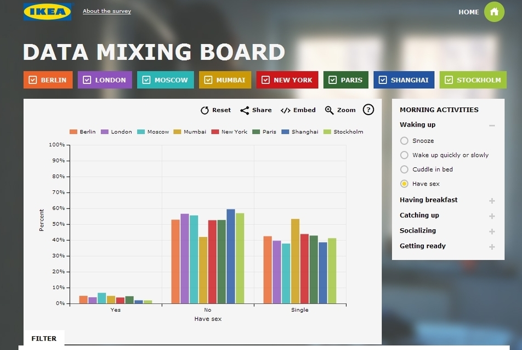Click the Moscow bar in the Yes group
The width and height of the screenshot is (522, 350).
pyautogui.click(x=102, y=298)
